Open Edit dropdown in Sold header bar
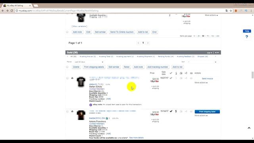 point(210,53)
